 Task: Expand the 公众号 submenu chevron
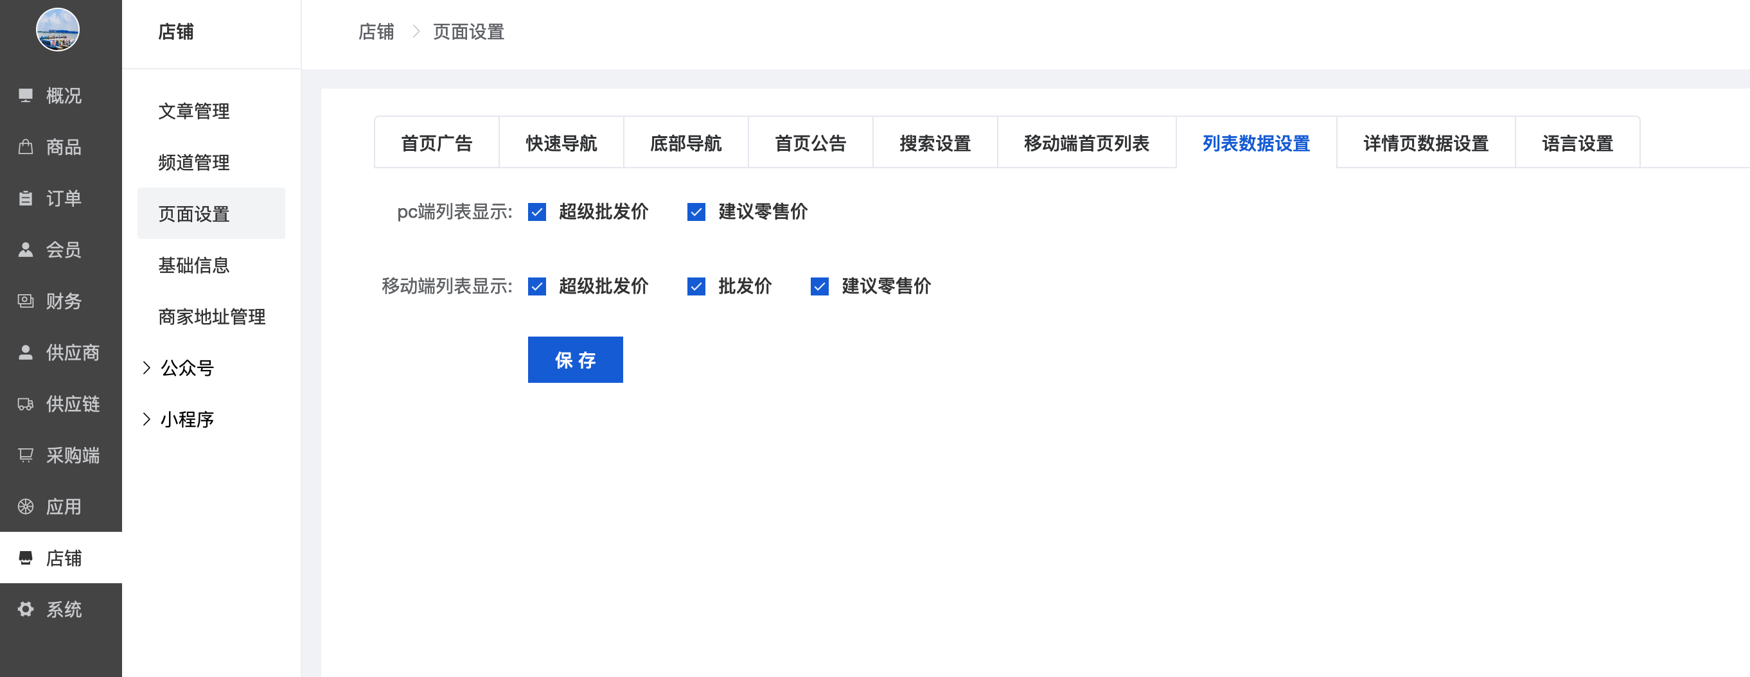click(146, 368)
